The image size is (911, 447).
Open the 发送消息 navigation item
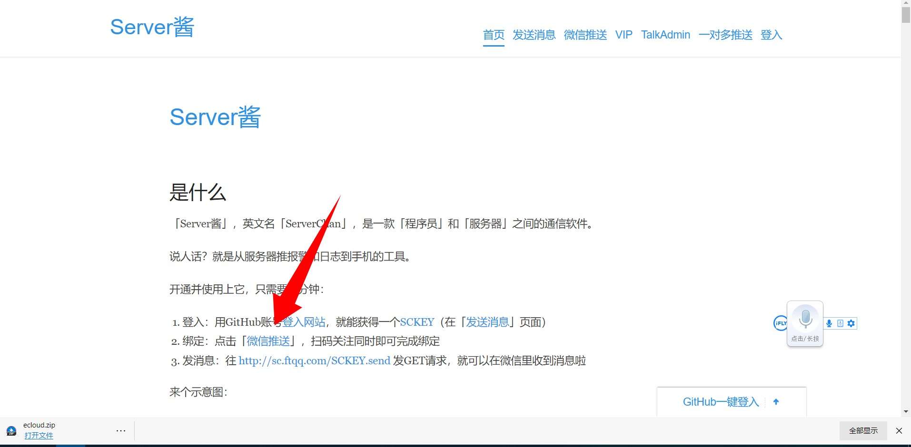pyautogui.click(x=534, y=35)
